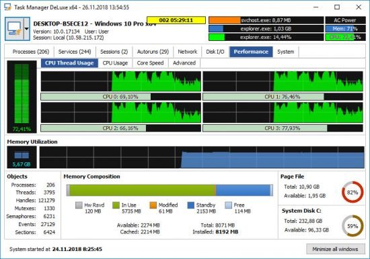Click the Mem: 71% indicator bar
This screenshot has height=259, width=370.
(345, 29)
